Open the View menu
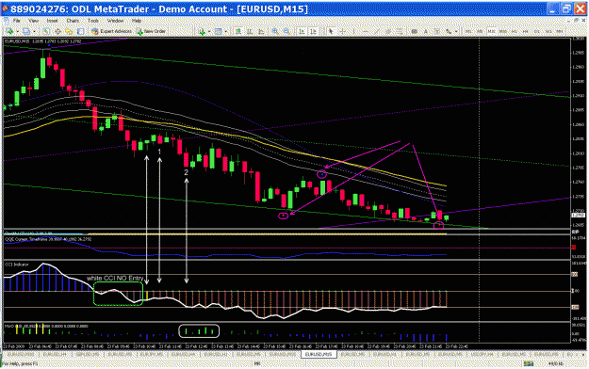 click(33, 21)
